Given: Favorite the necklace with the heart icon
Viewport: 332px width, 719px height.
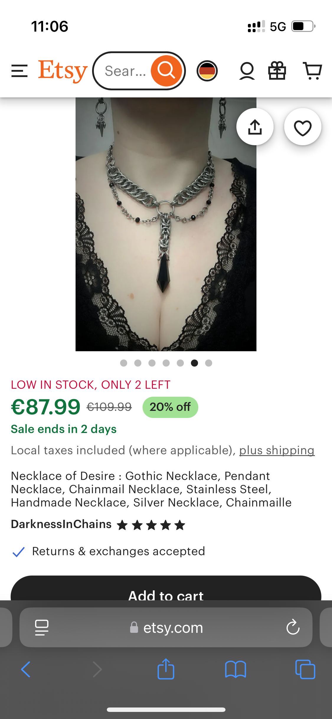Looking at the screenshot, I should coord(303,127).
